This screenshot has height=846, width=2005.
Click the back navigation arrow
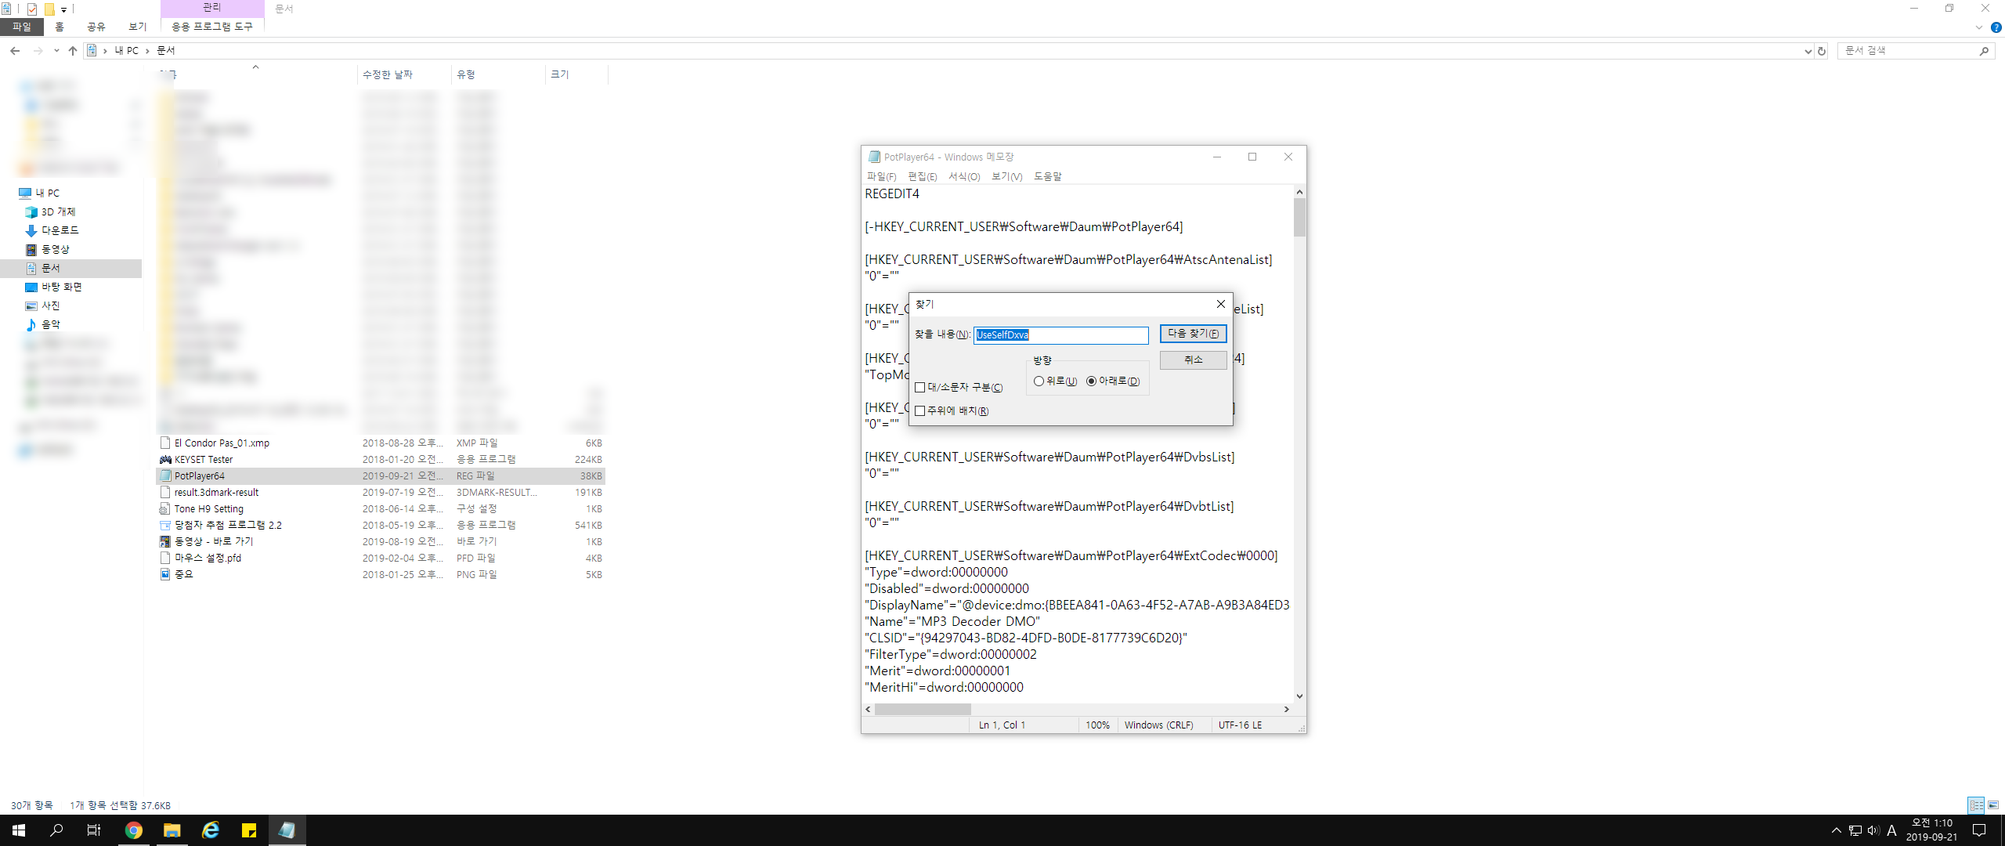[15, 51]
